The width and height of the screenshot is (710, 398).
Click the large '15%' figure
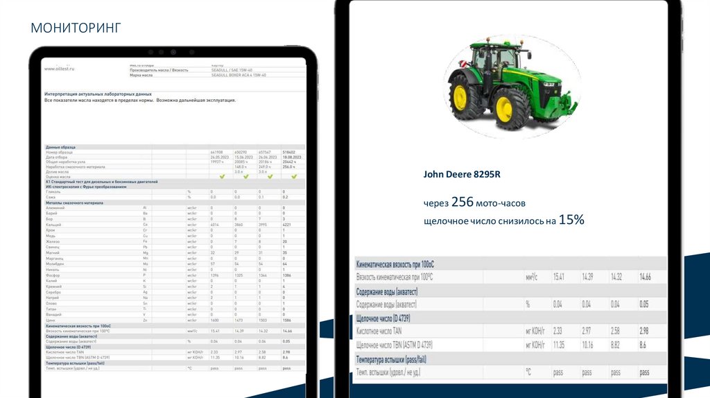571,220
